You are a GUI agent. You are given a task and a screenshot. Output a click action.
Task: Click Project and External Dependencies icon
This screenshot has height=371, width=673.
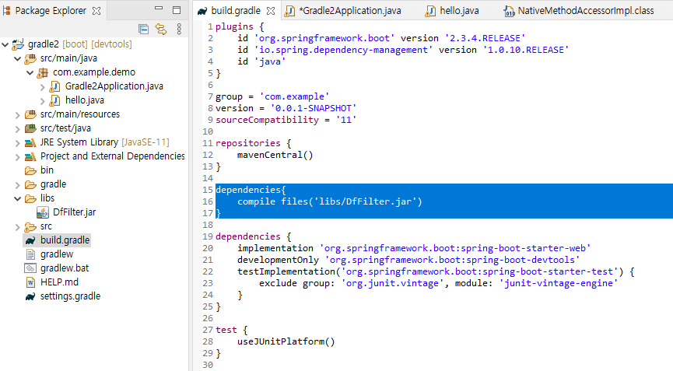30,156
